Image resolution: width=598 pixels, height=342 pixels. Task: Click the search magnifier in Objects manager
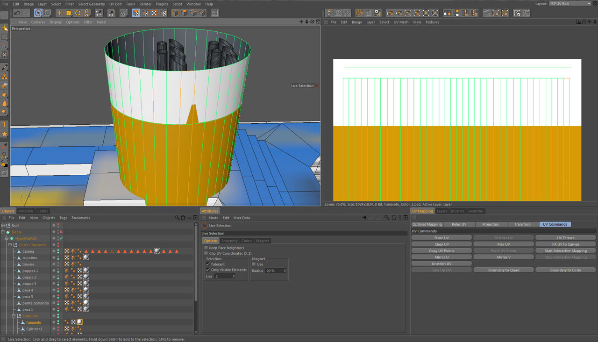[x=178, y=218]
